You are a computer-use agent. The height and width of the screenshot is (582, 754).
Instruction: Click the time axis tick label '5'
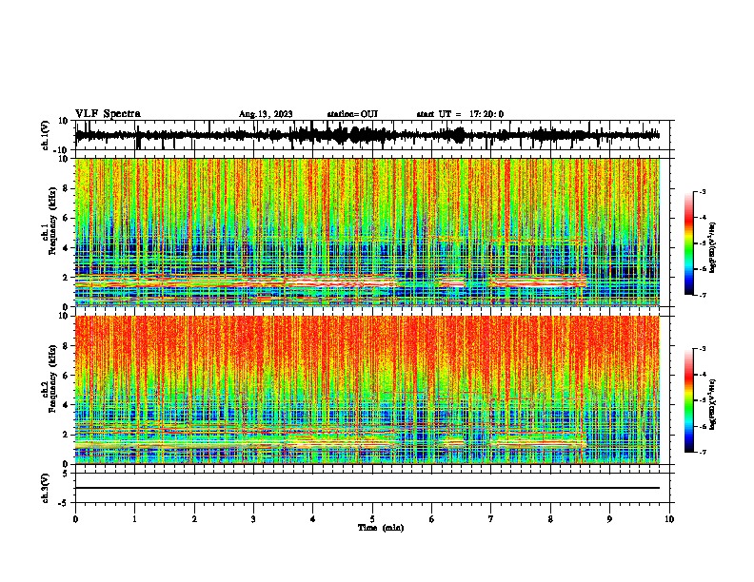[372, 519]
